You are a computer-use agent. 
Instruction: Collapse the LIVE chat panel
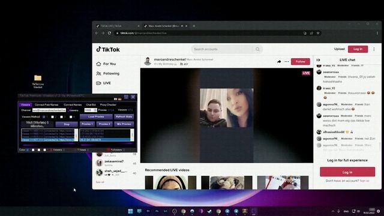point(319,60)
